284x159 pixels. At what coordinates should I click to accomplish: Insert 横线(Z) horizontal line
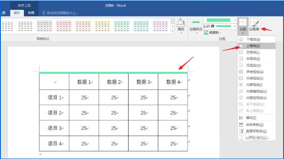point(257,118)
